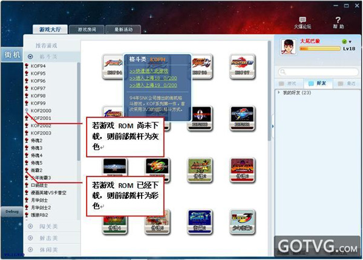The image size is (363, 260).
Task: Open the 侍魂3 game tile
Action: pyautogui.click(x=243, y=170)
